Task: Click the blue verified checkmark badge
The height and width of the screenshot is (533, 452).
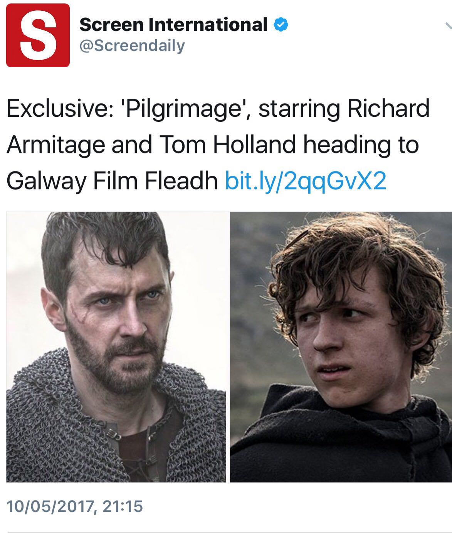Action: 281,25
